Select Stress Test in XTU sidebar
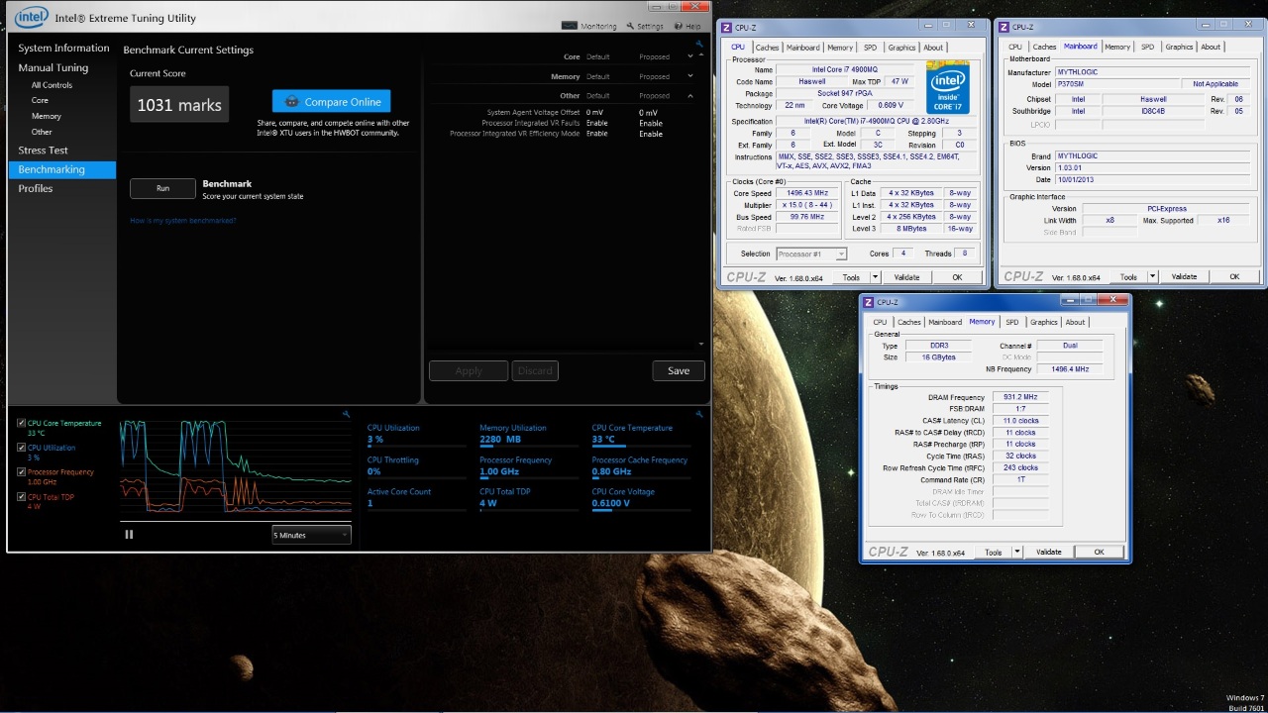The width and height of the screenshot is (1268, 713). (43, 151)
